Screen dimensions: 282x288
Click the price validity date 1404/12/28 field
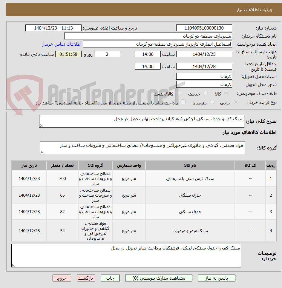(x=204, y=66)
